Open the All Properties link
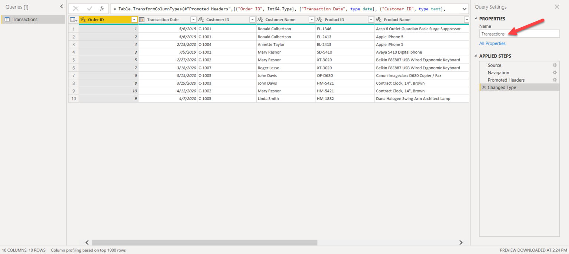This screenshot has width=569, height=254. click(492, 43)
